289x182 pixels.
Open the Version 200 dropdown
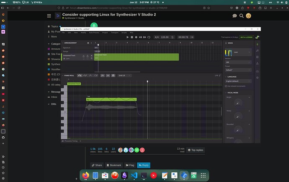pos(238,62)
